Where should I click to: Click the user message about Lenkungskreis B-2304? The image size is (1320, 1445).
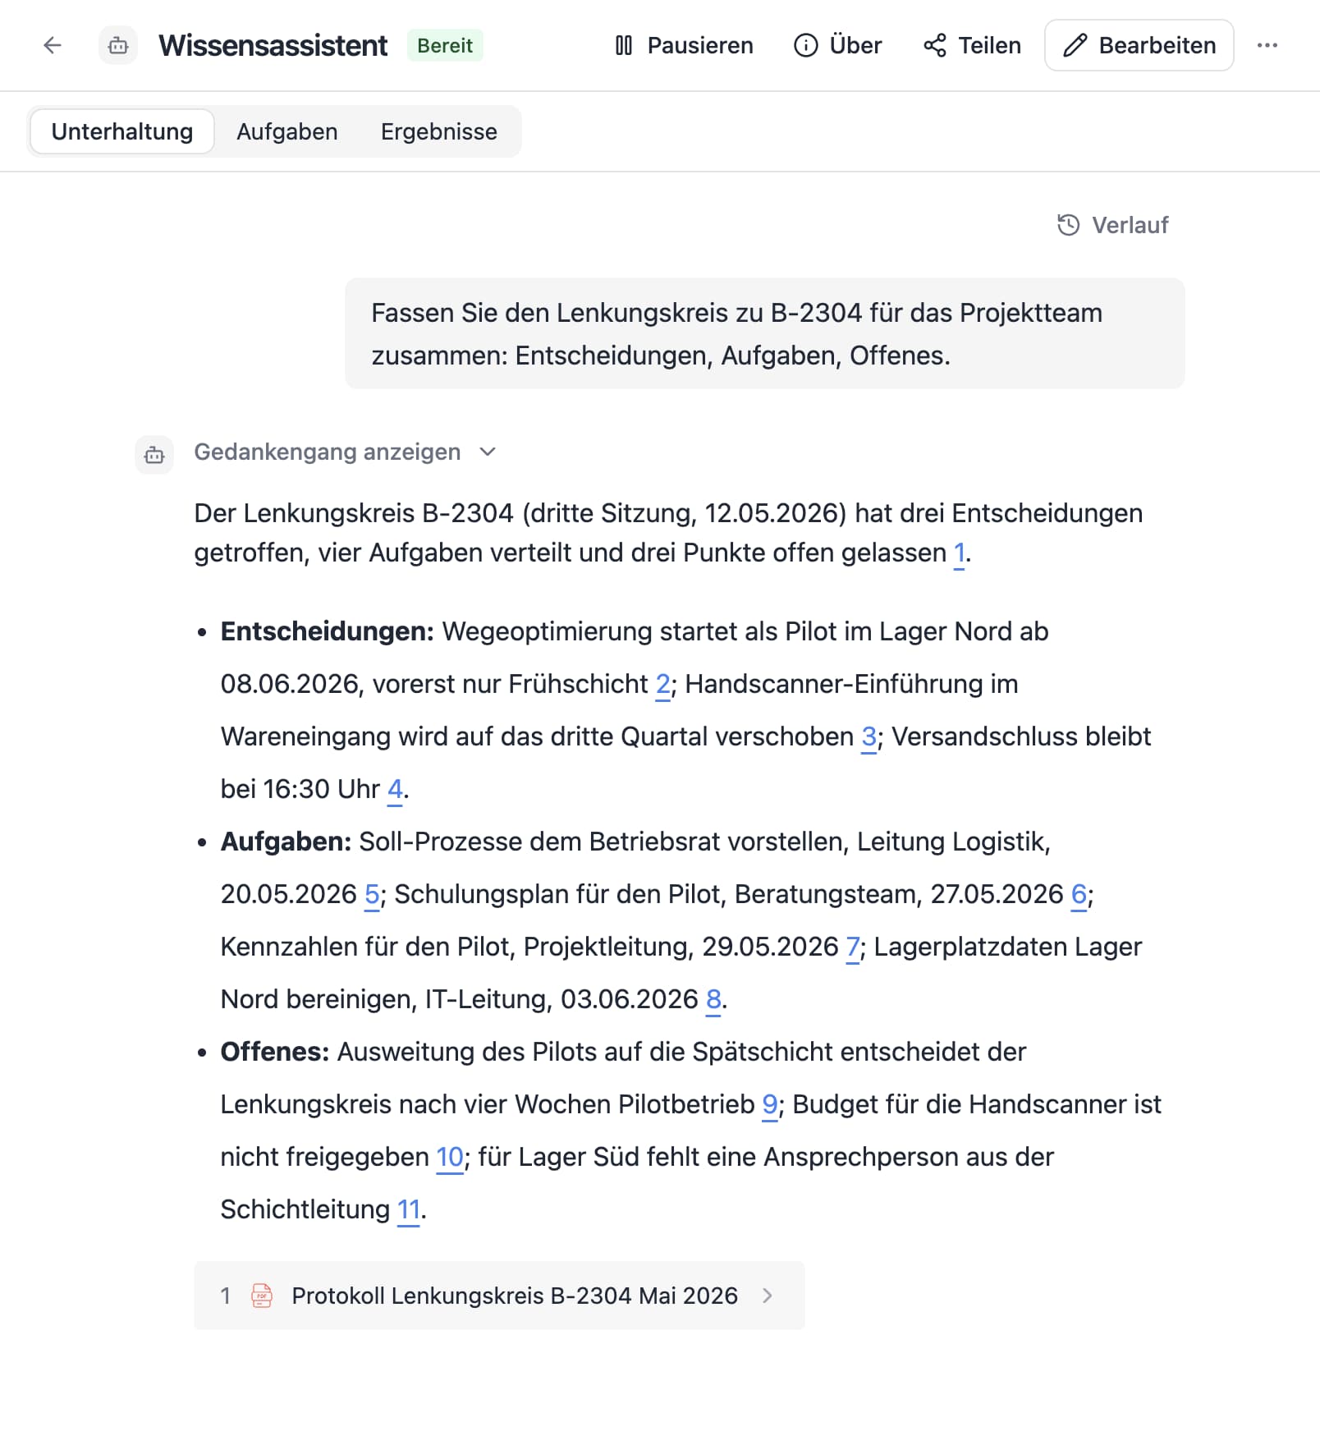764,333
